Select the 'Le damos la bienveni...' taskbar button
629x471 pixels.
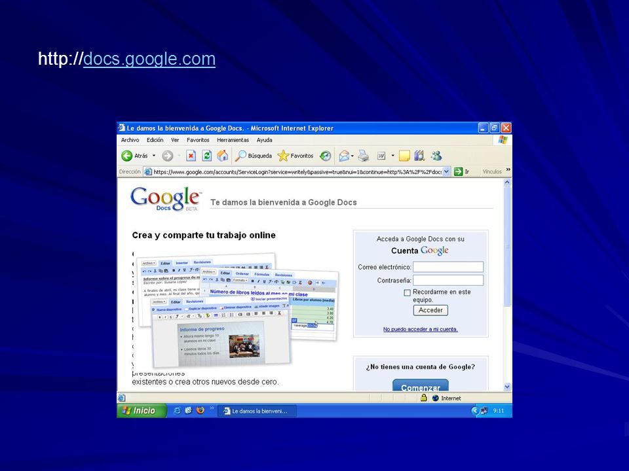click(x=257, y=411)
